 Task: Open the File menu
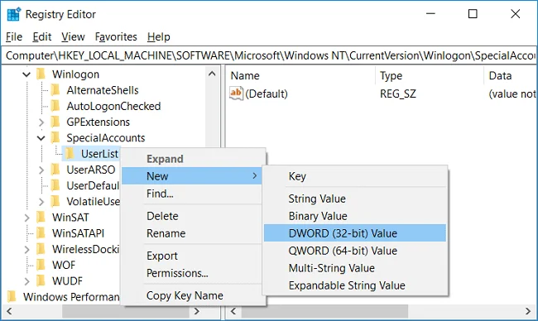[14, 36]
